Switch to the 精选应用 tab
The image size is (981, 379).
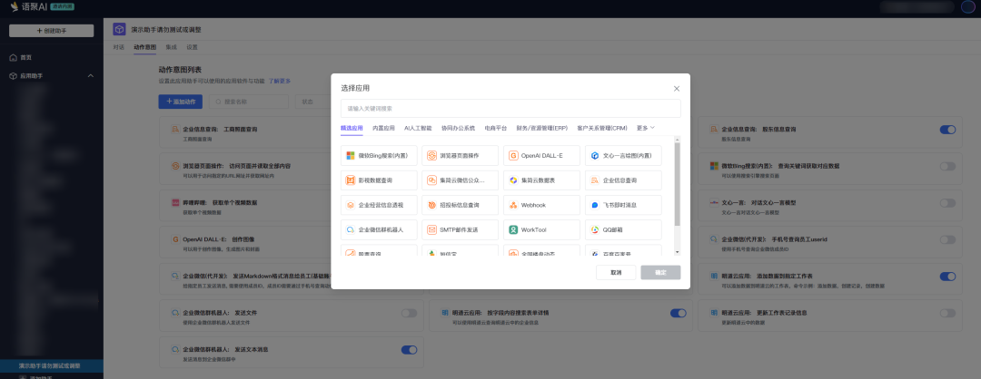click(352, 128)
